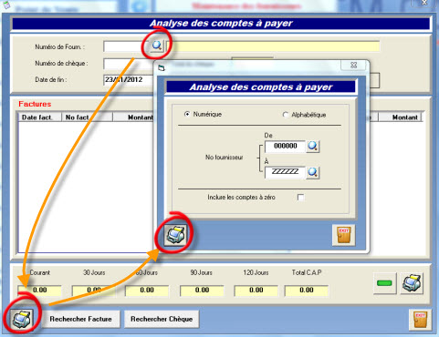Close the popup dialog window
439x337 pixels.
point(353,66)
